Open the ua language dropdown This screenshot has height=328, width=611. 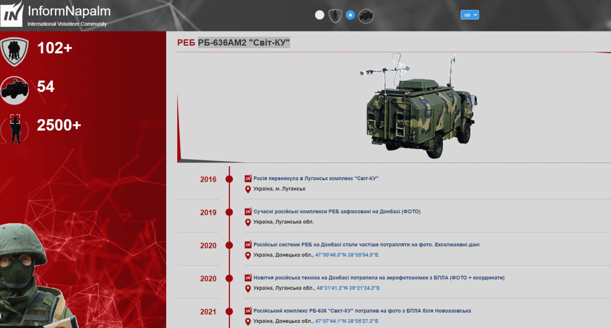469,15
